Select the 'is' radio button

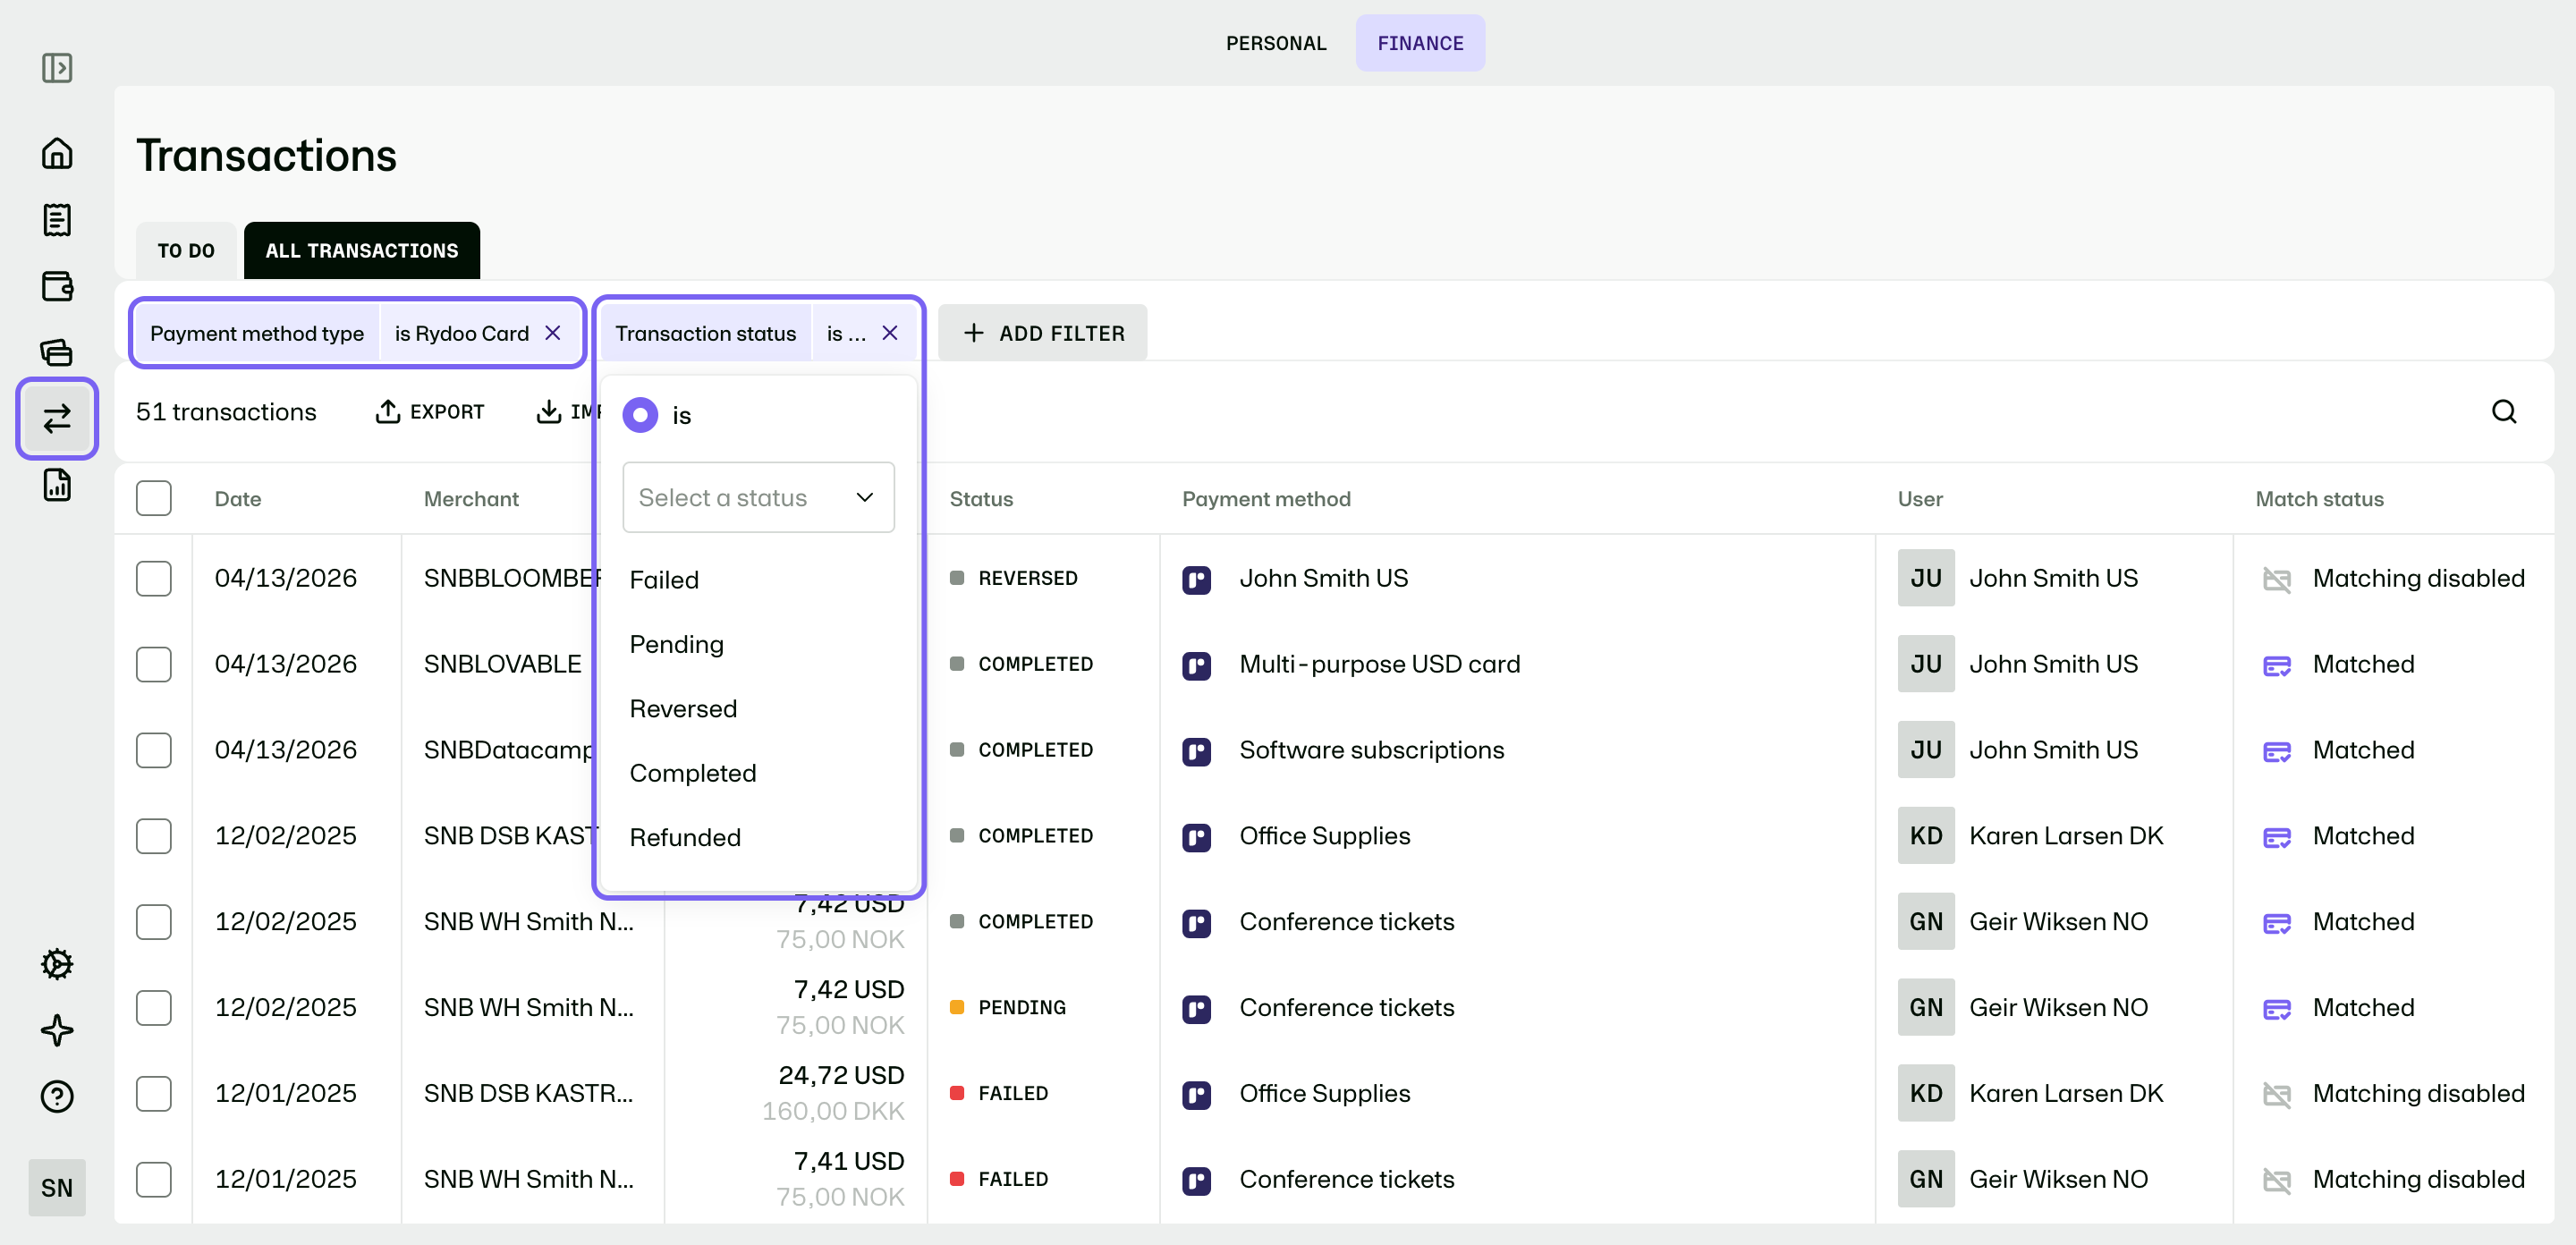coord(640,415)
